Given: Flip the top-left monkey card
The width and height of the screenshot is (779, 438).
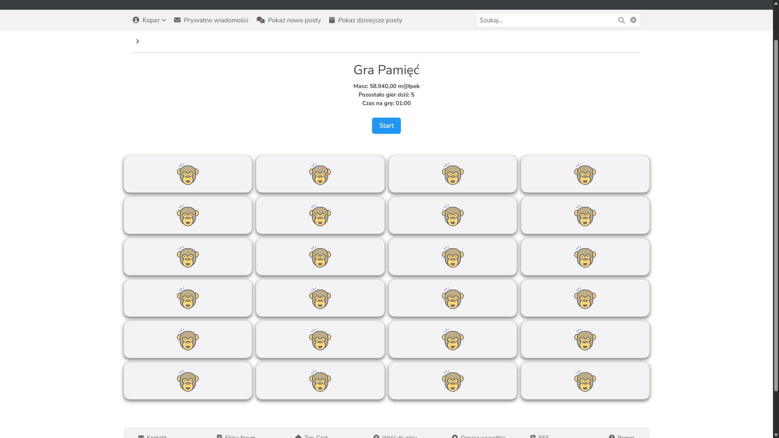Looking at the screenshot, I should tap(188, 174).
